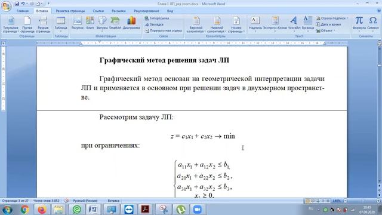
Task: Click the Save icon in quick access toolbar
Action: [17, 4]
